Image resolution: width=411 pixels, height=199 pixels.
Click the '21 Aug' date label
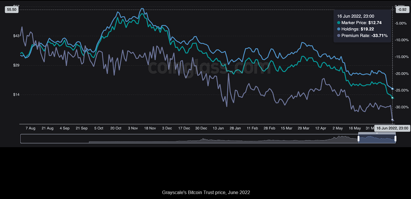[48, 128]
